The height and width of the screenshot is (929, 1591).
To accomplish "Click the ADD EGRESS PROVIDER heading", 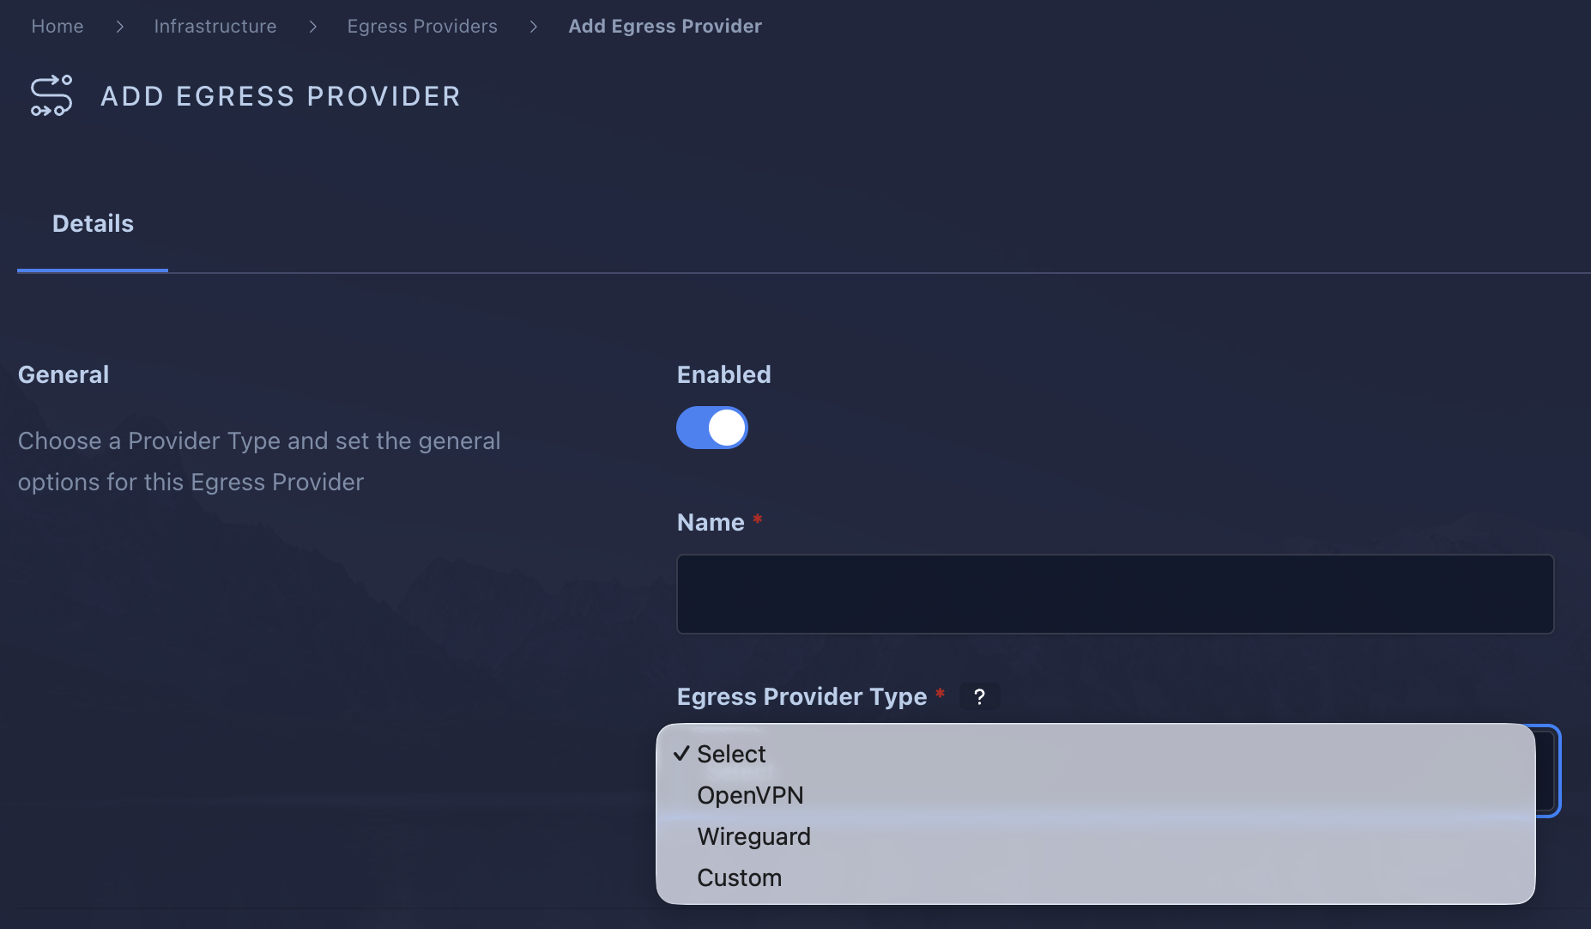I will [x=281, y=95].
